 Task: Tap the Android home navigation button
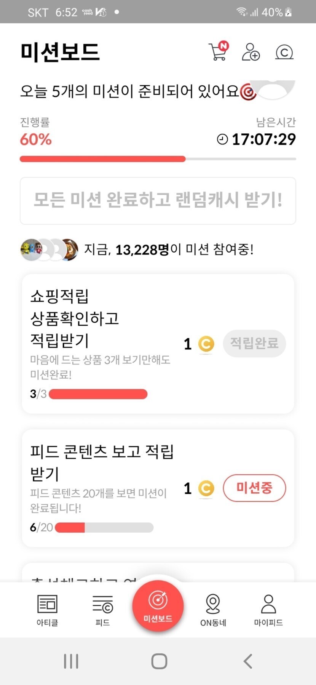(x=159, y=661)
